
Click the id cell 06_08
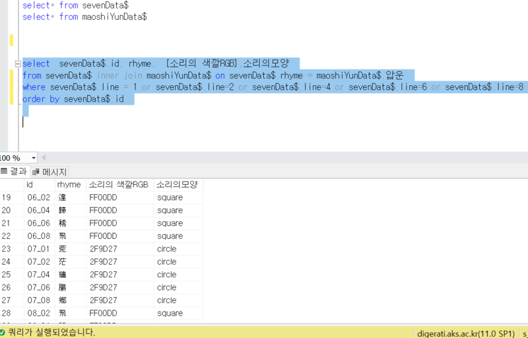pyautogui.click(x=40, y=236)
